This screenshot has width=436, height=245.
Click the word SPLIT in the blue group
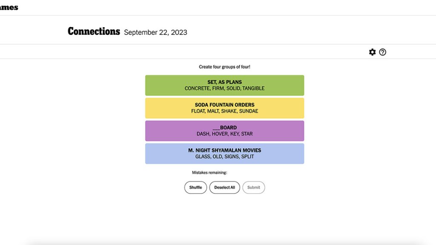tap(247, 157)
